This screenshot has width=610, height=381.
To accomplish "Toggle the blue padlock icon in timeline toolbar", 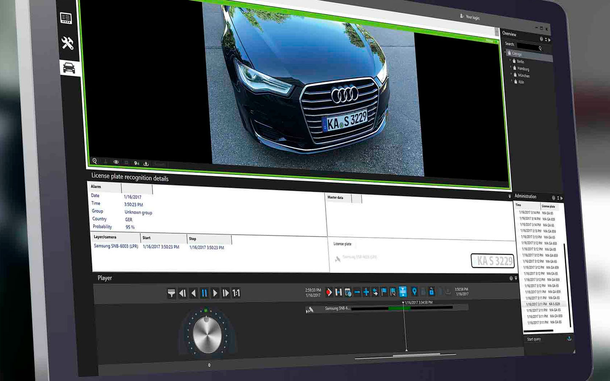I will [431, 291].
